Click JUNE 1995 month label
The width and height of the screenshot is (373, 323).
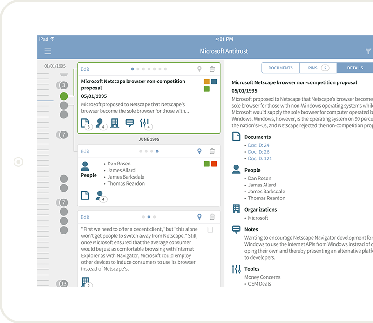149,139
